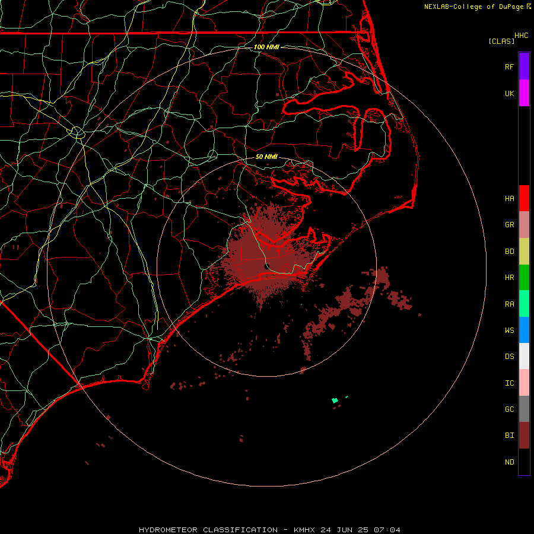Image resolution: width=534 pixels, height=534 pixels.
Task: Select the GR pink legend swatch
Action: pyautogui.click(x=524, y=225)
